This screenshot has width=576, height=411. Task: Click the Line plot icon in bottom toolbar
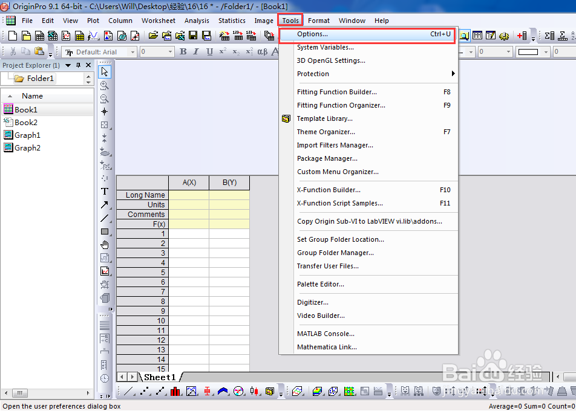[x=128, y=392]
